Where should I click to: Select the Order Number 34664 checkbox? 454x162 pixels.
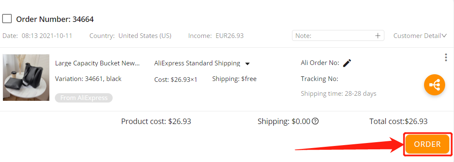pos(7,19)
